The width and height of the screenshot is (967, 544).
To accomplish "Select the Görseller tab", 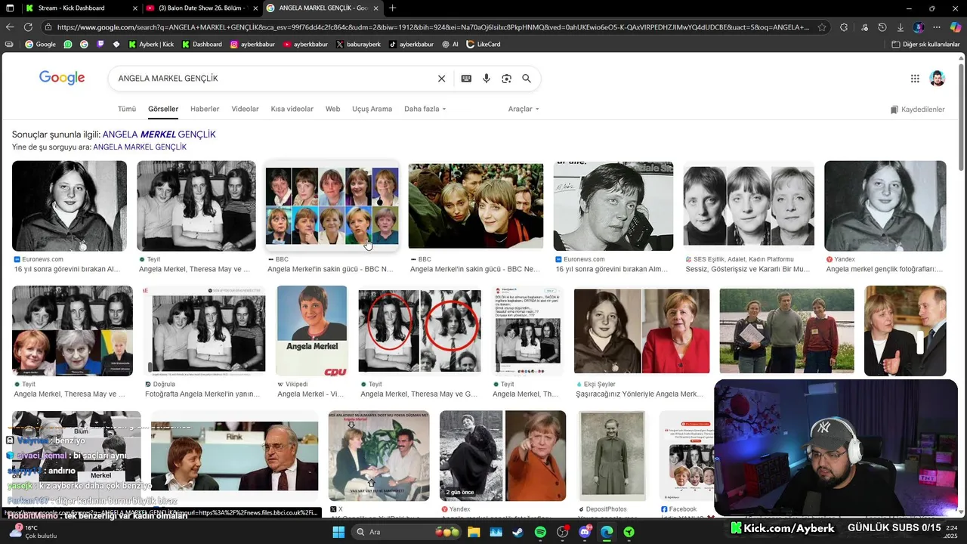I will click(x=163, y=109).
